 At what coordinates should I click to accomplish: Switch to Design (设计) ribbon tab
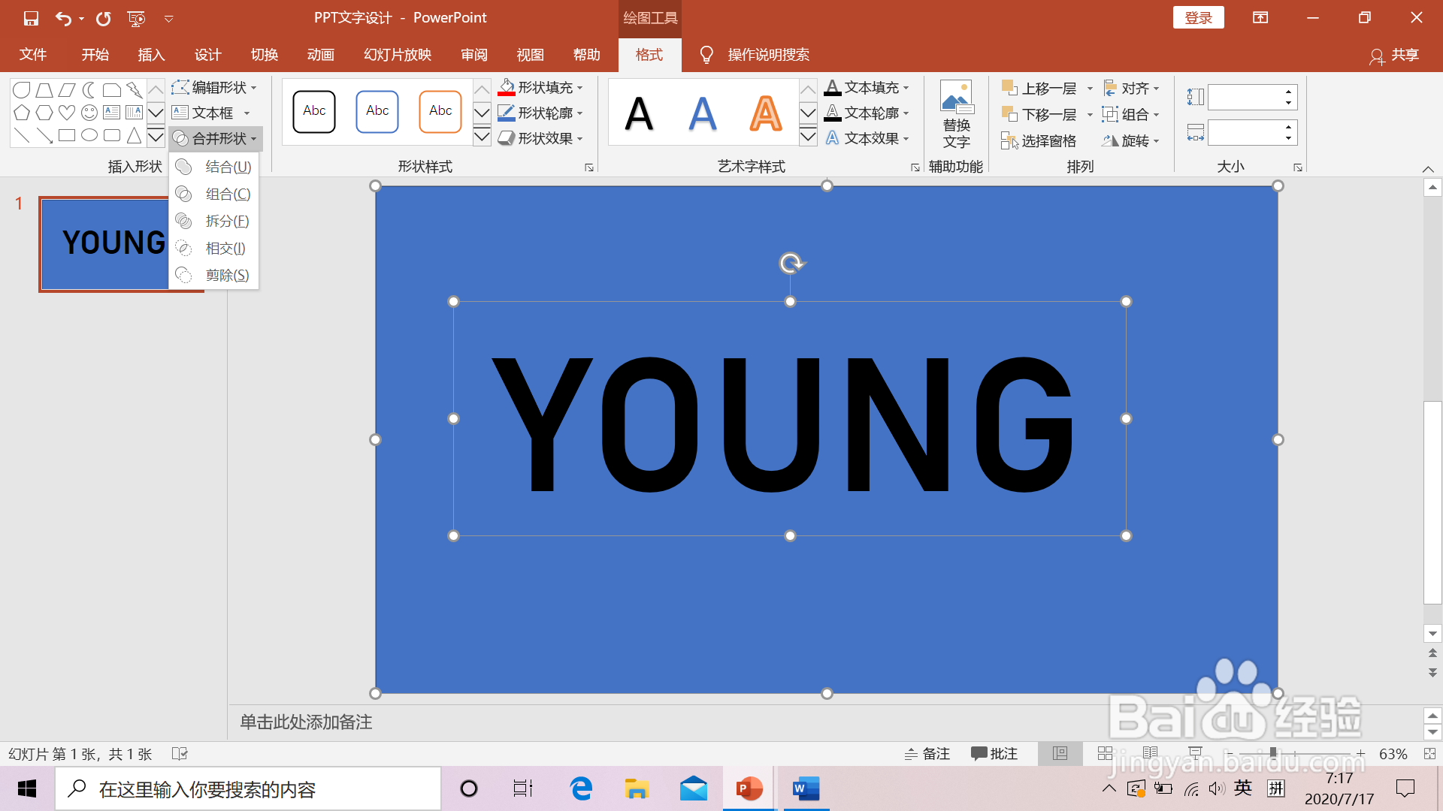point(207,55)
